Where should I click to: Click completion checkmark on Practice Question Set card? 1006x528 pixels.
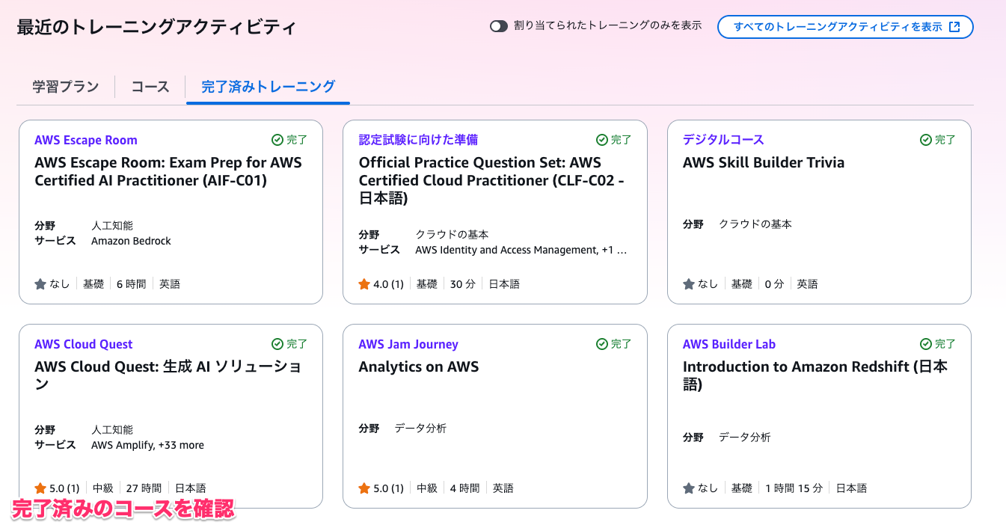pos(602,140)
